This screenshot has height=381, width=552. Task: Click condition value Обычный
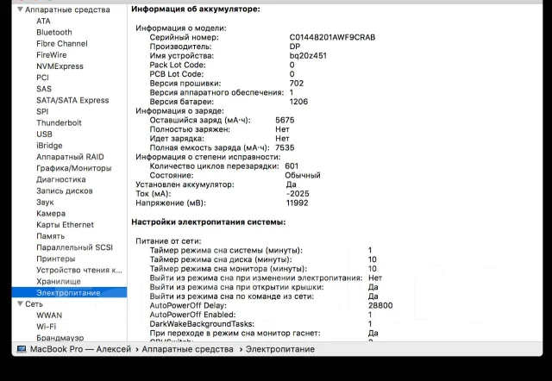click(303, 175)
